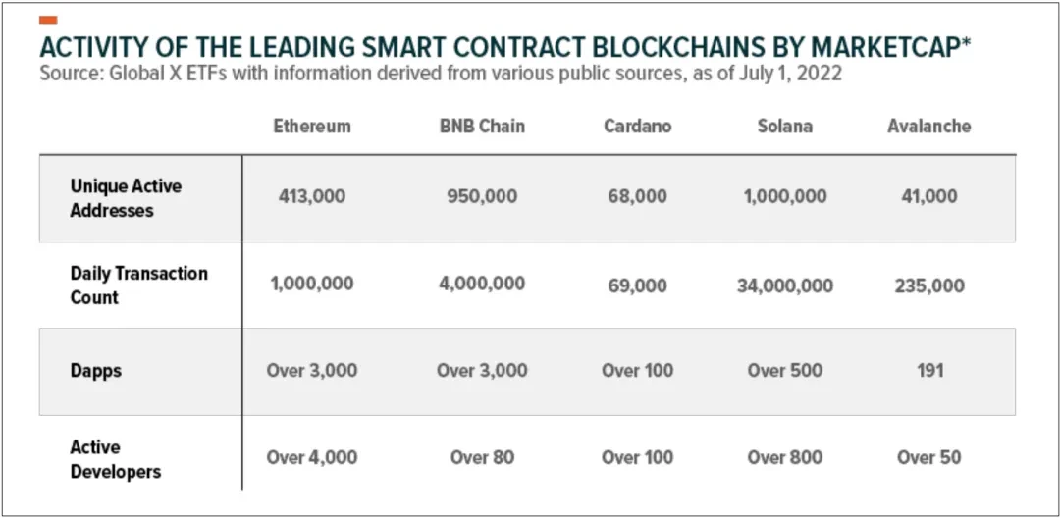Click the small orange accent mark above title

(47, 20)
